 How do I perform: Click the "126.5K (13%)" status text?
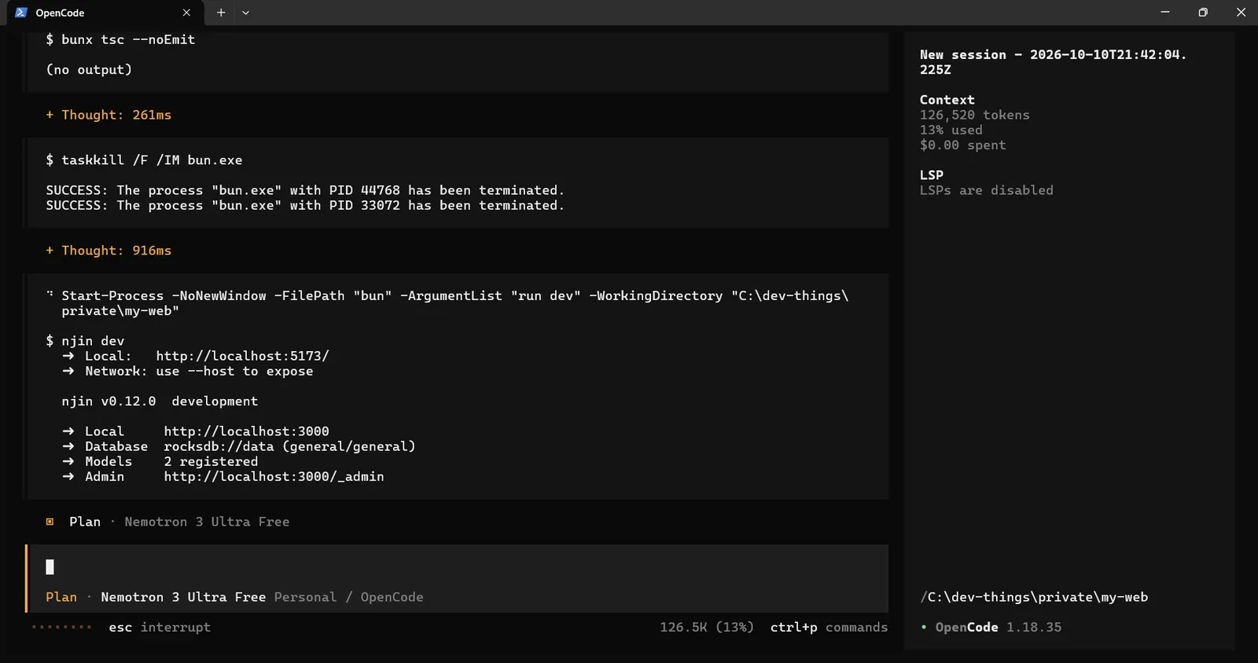pos(707,627)
